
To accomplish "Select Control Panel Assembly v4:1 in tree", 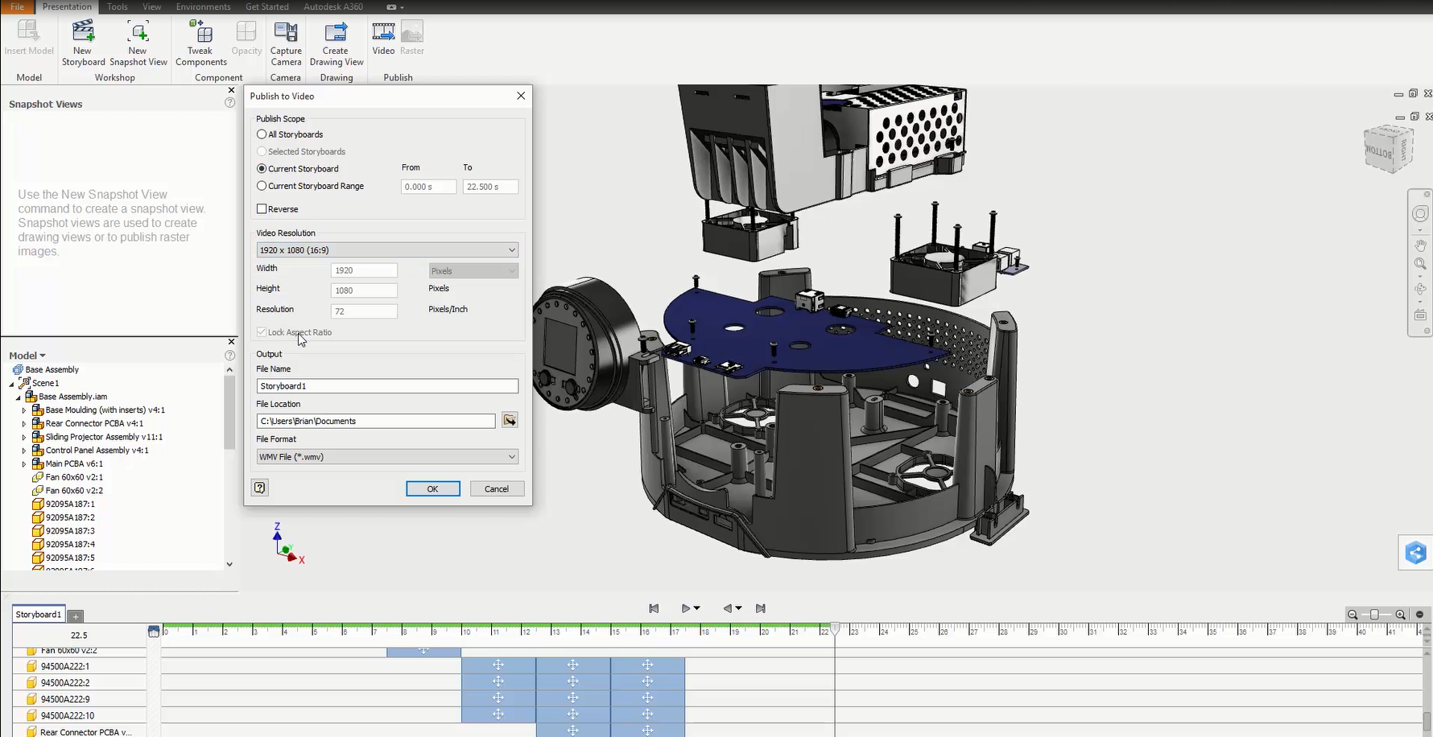I will pyautogui.click(x=97, y=451).
